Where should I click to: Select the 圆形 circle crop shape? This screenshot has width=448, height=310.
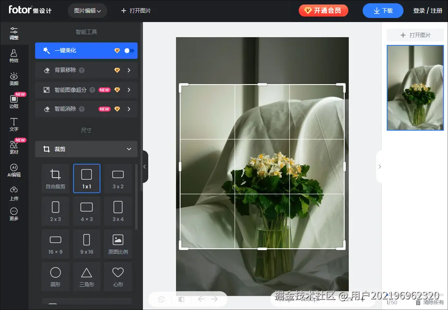tap(56, 277)
